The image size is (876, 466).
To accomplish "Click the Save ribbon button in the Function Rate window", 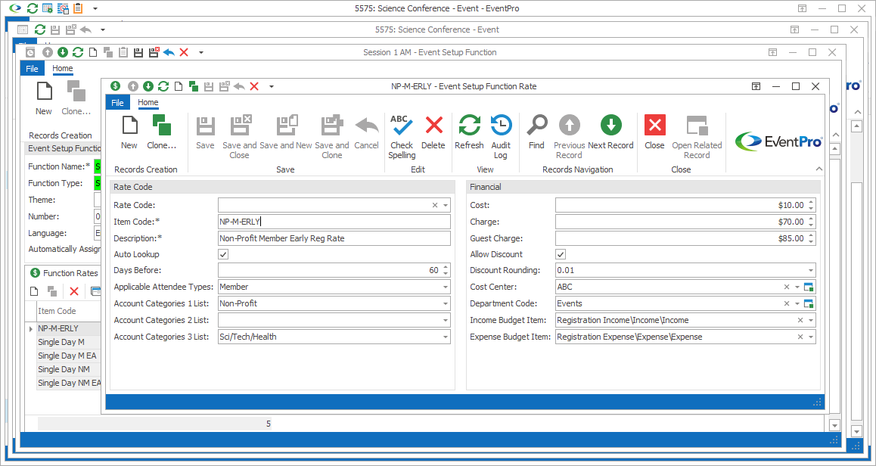I will click(205, 133).
